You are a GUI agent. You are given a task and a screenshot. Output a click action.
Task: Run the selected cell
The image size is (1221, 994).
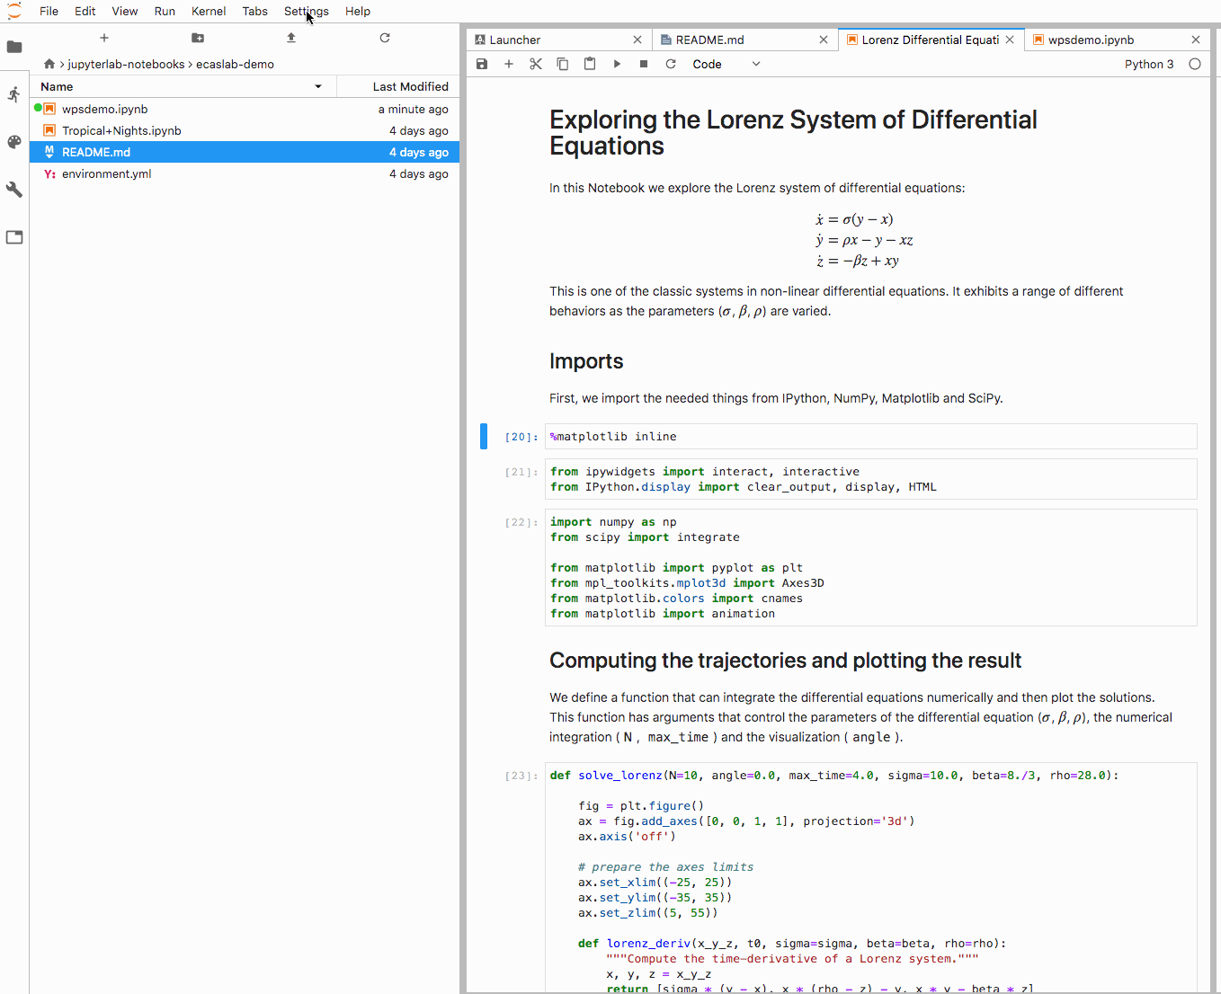(617, 64)
